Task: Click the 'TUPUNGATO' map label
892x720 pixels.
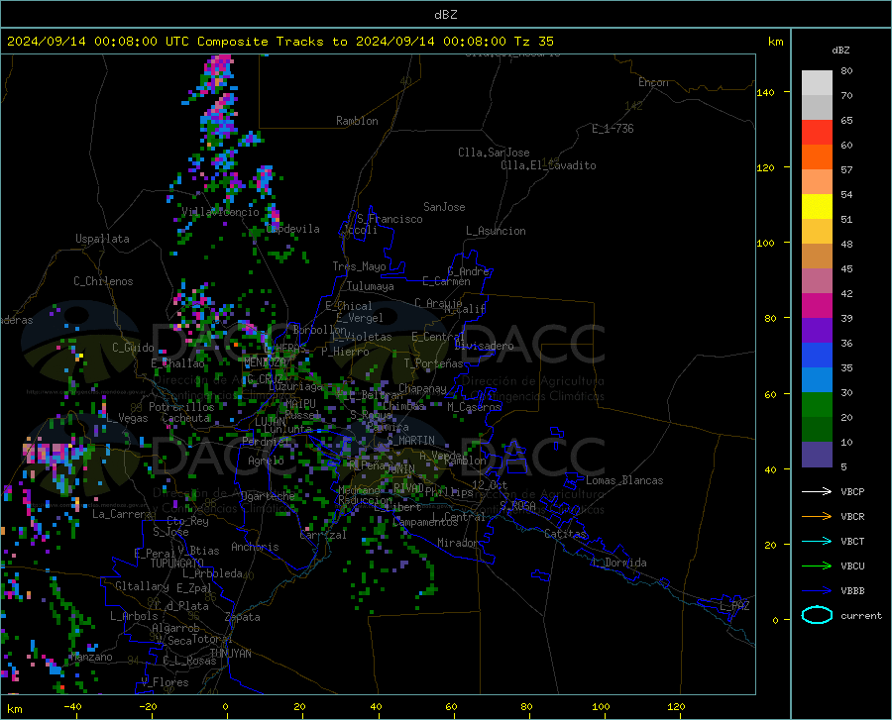Action: pos(177,564)
